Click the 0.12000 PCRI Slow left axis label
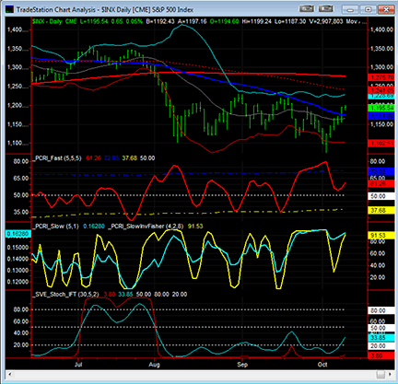 coord(18,282)
